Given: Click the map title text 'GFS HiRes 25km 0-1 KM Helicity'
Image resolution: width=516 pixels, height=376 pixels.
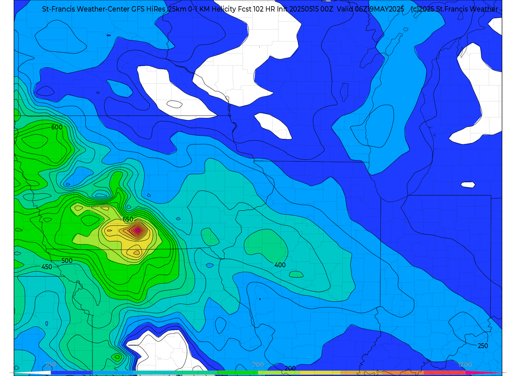Looking at the screenshot, I should (x=184, y=9).
